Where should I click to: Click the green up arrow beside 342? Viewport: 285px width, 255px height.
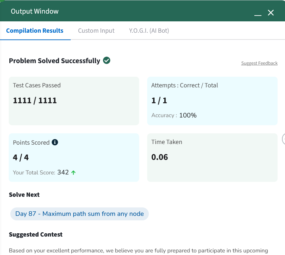[74, 172]
